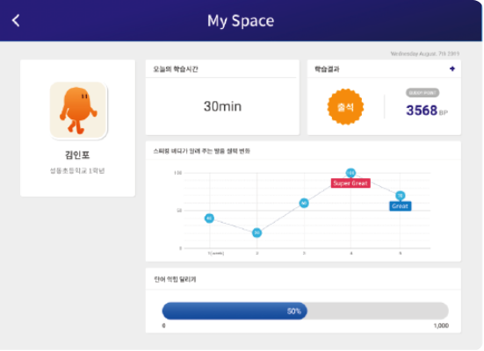Select the week 2 data point 20
This screenshot has height=351, width=484.
tap(256, 233)
